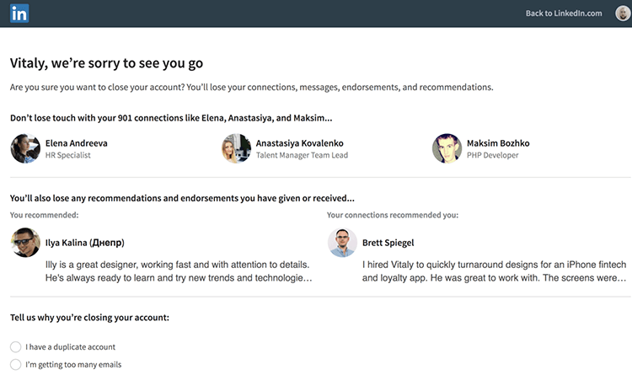Open the profile avatar in top bar
Screen dimensions: 632x375
[622, 13]
